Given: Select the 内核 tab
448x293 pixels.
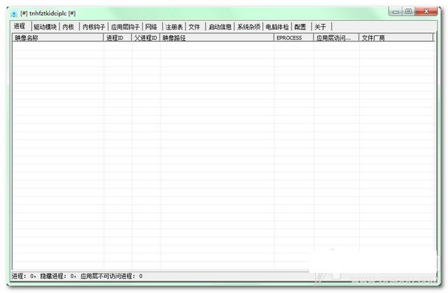Looking at the screenshot, I should click(69, 27).
